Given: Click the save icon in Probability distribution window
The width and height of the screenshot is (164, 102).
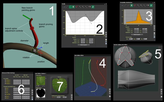Looking at the screenshot, I should click(154, 37).
